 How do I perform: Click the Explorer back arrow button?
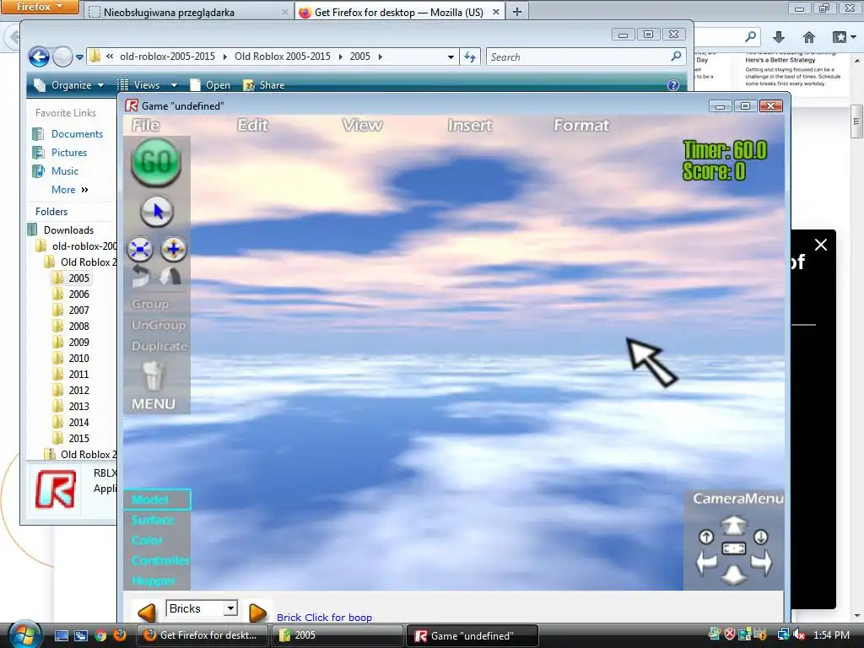coord(39,57)
